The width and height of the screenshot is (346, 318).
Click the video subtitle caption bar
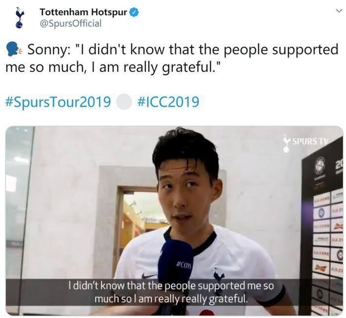tap(171, 292)
